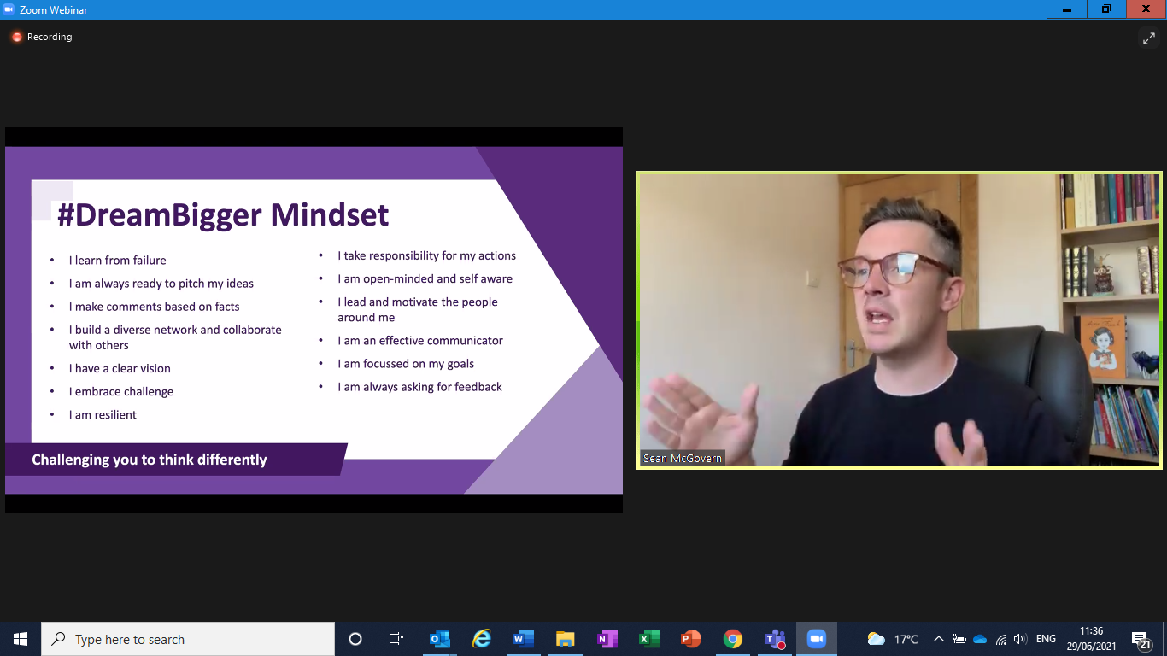Toggle Task View on the taskbar
The width and height of the screenshot is (1167, 656).
(396, 639)
